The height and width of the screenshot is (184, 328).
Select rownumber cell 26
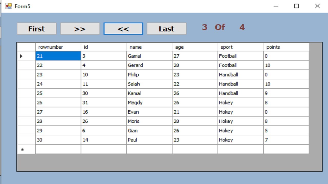point(58,102)
